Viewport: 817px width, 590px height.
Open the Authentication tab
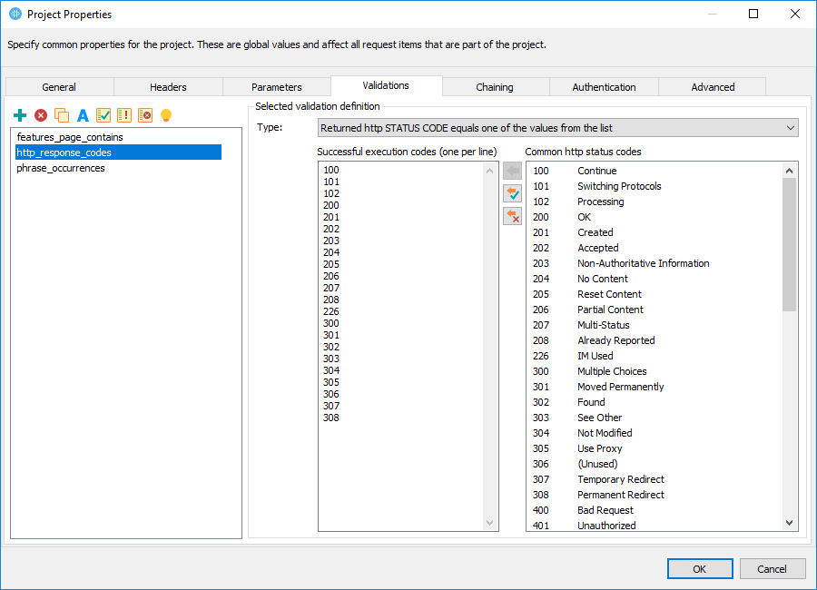pyautogui.click(x=603, y=85)
